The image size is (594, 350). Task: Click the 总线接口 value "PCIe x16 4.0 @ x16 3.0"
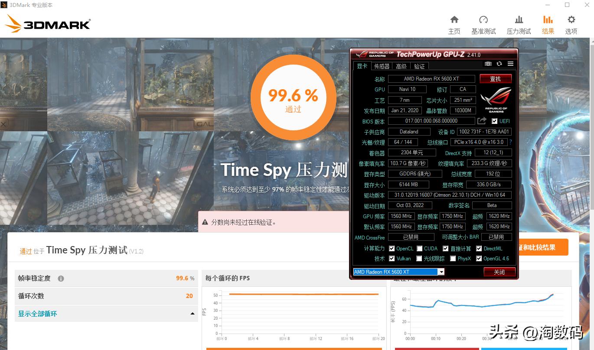(479, 142)
